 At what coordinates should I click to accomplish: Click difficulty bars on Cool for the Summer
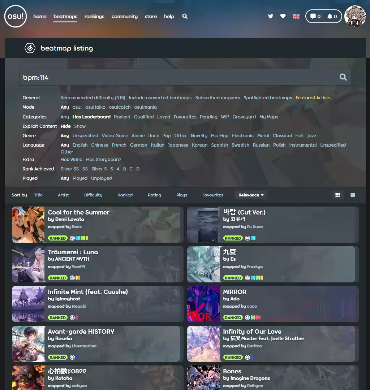coord(82,238)
